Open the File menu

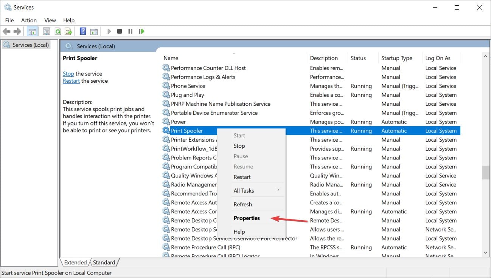[x=9, y=20]
